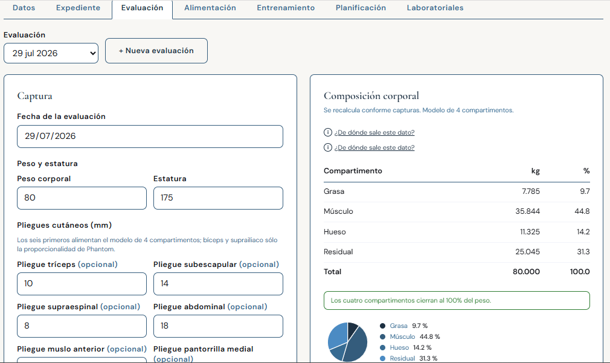Select the Total kg value 80.000

527,272
